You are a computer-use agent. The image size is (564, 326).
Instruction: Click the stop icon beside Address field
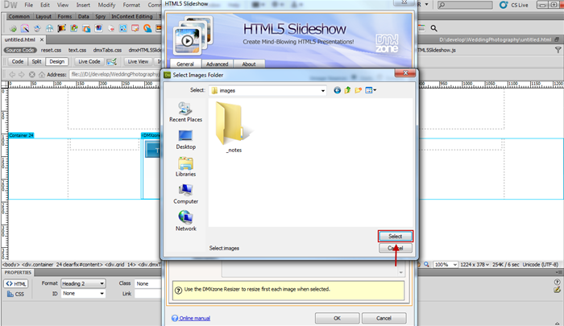(32, 74)
